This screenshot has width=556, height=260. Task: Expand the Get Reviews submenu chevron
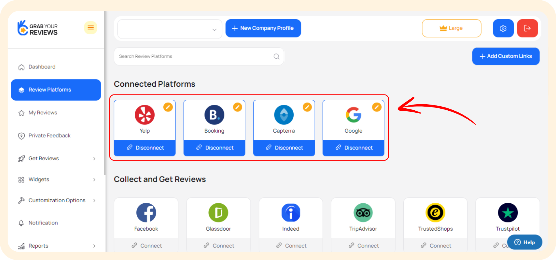[94, 159]
